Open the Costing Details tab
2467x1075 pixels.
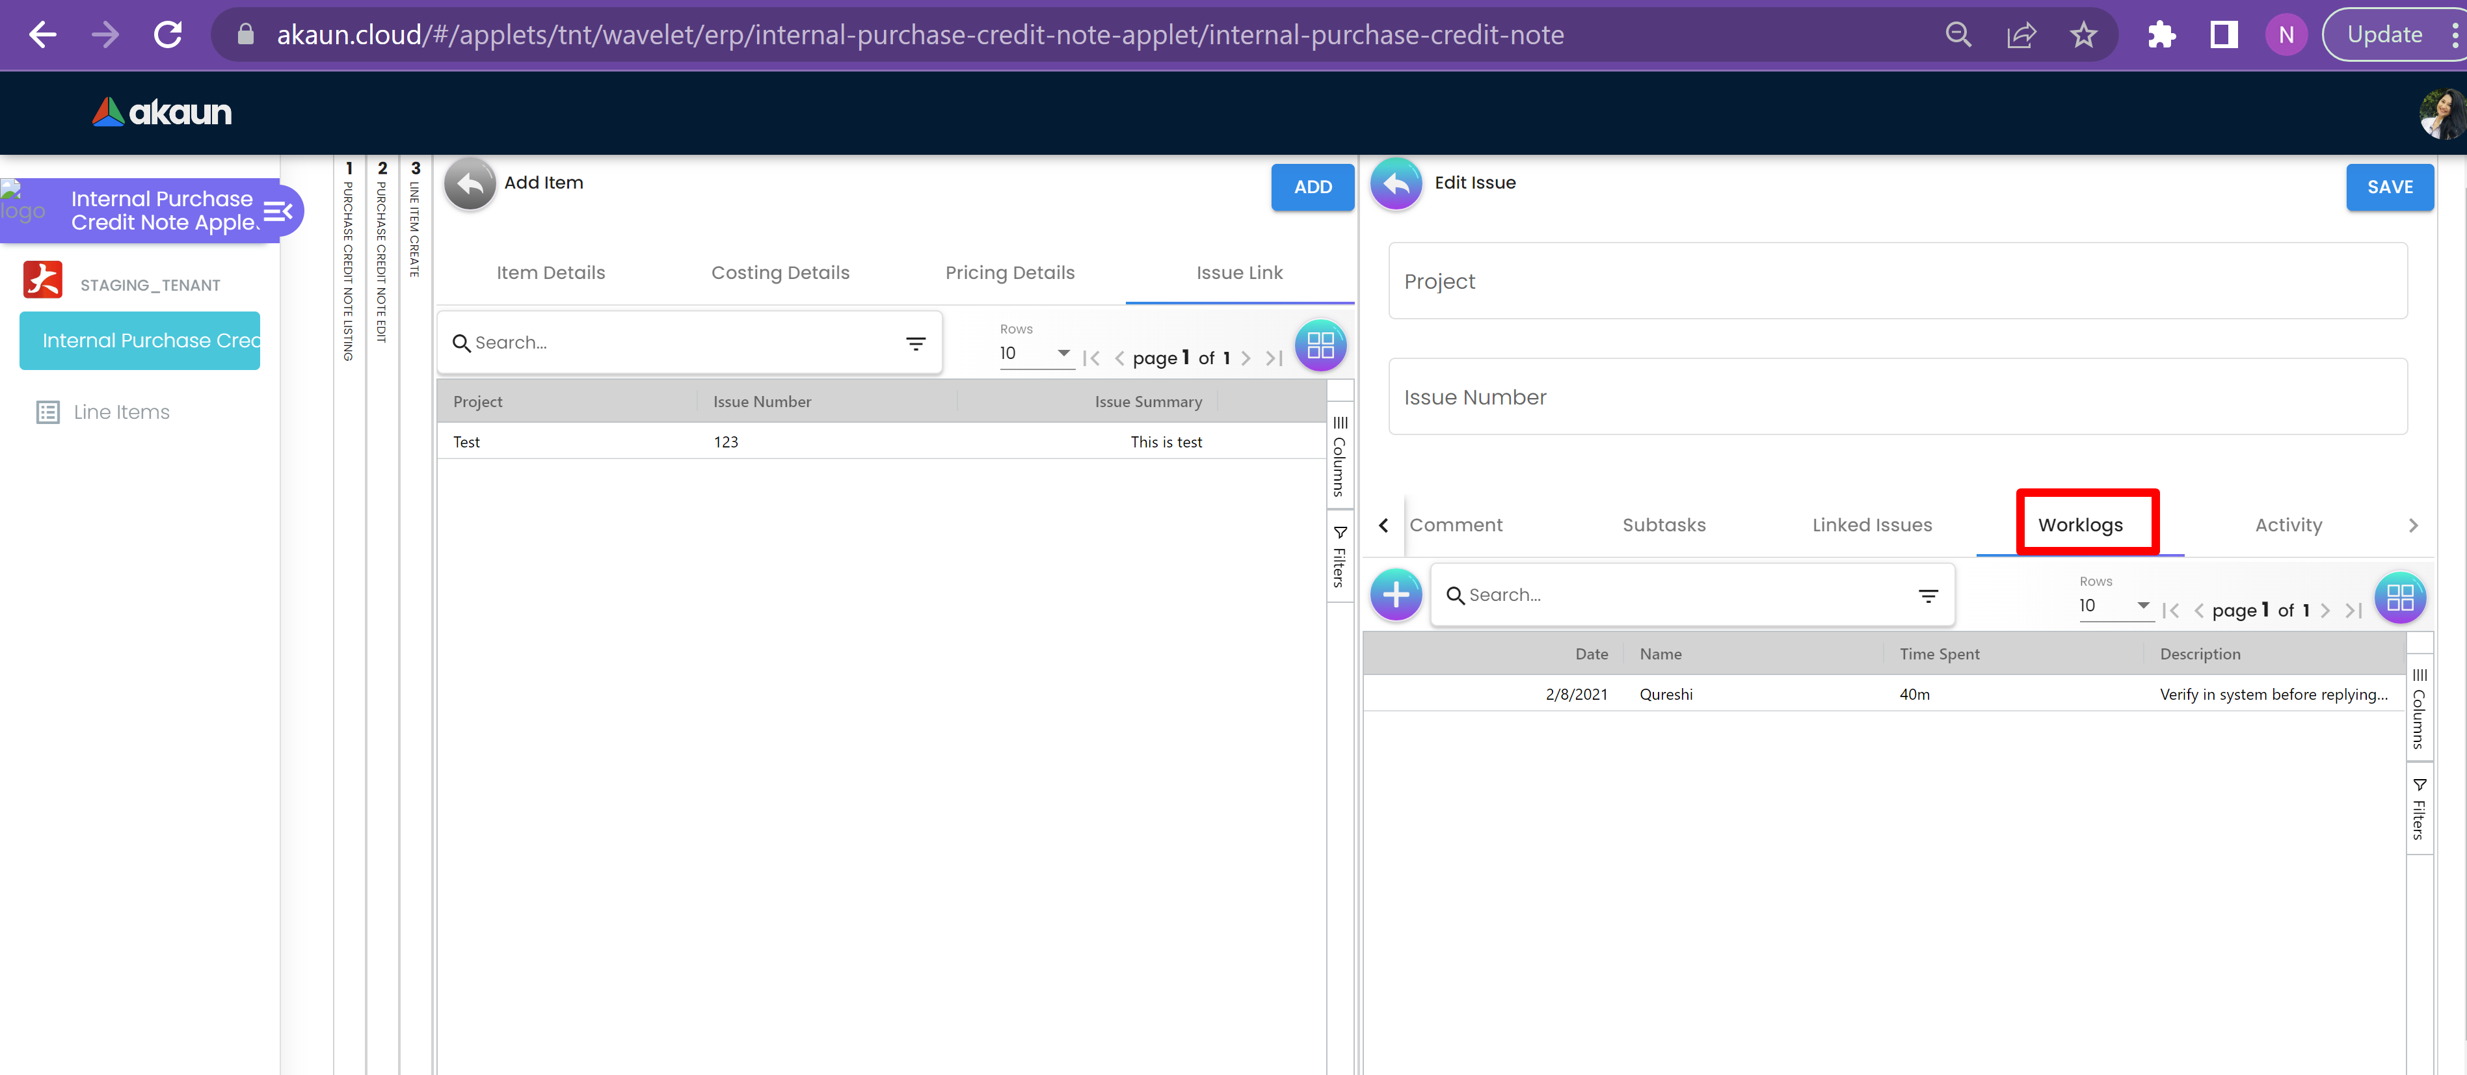(780, 273)
